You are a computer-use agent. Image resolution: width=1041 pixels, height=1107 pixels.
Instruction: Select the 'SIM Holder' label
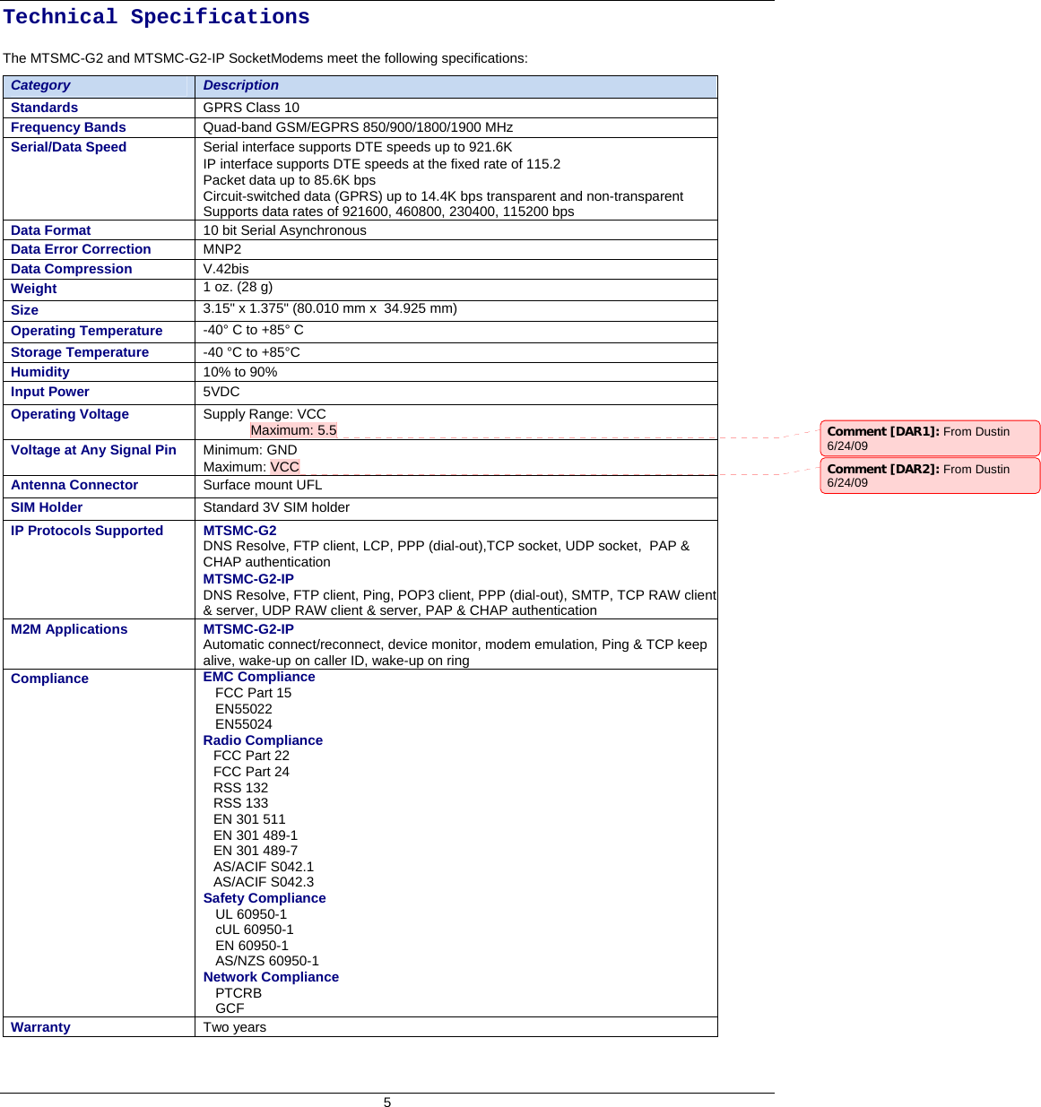pos(47,507)
